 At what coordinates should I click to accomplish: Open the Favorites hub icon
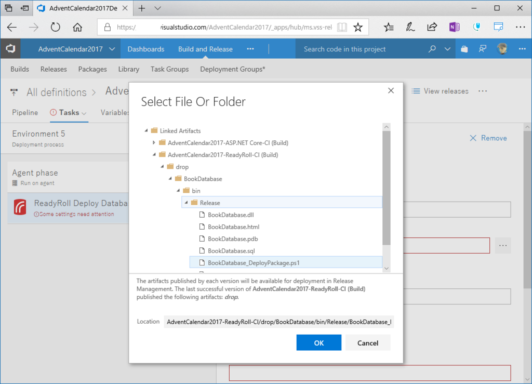(x=389, y=27)
